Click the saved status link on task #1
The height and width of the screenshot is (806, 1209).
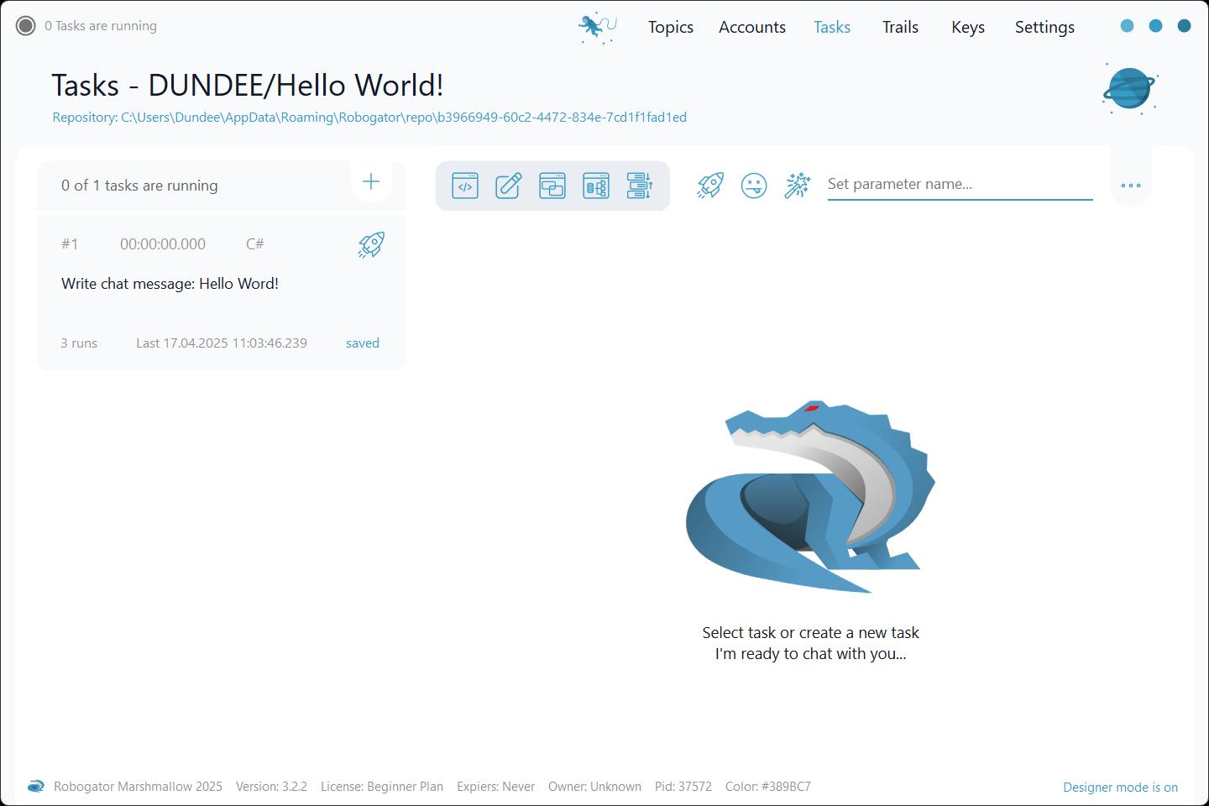pyautogui.click(x=363, y=343)
